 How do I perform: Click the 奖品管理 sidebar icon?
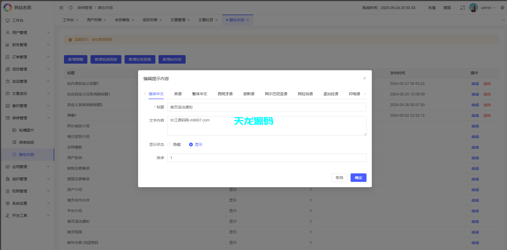7,81
